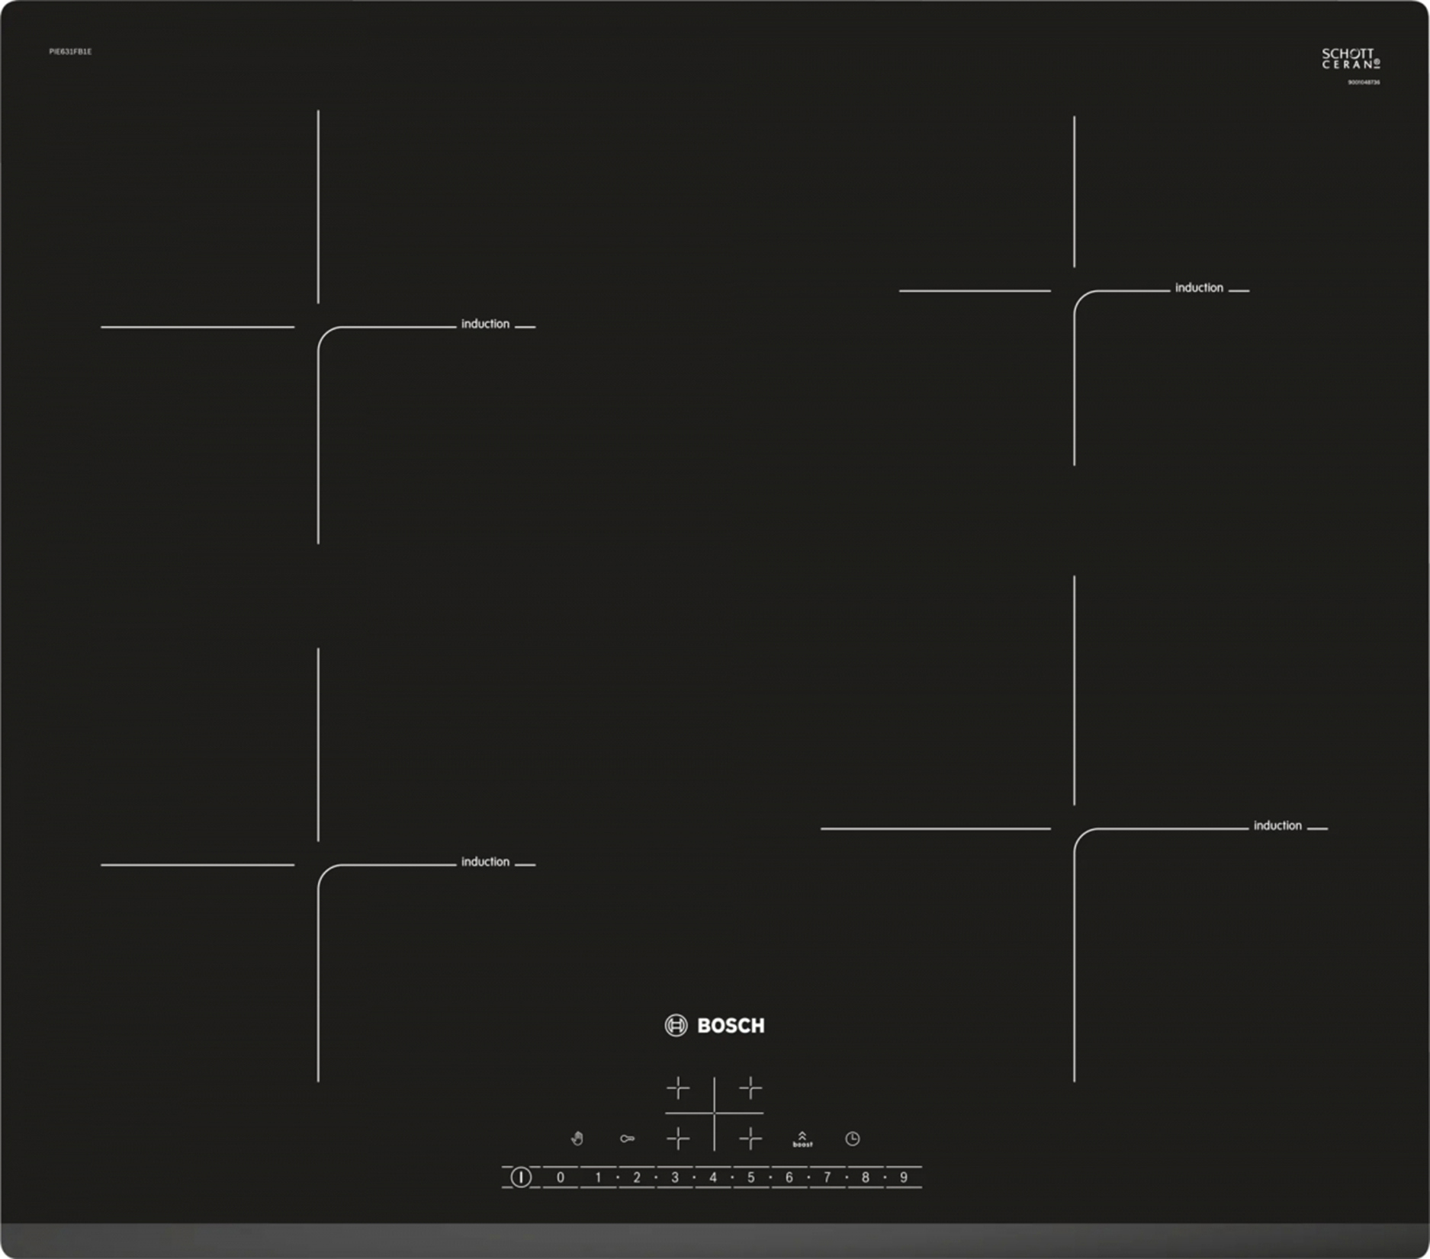Set power level to 0
Screen dimensions: 1430x1259
click(x=561, y=1177)
